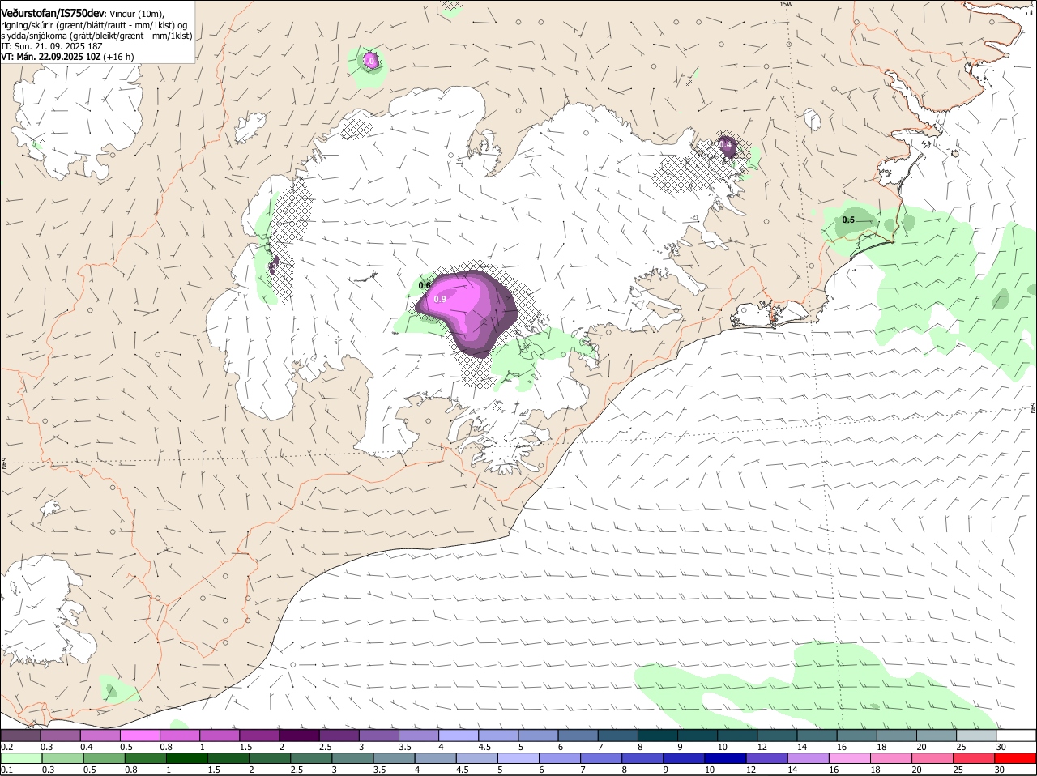Image resolution: width=1037 pixels, height=776 pixels.
Task: Select upper legend swatch between 0.3 and 0.4
Action: (x=60, y=735)
